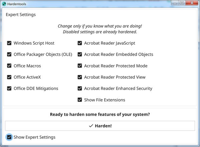Click the 'Ready to harden' prompt text
The width and height of the screenshot is (200, 147).
pos(100,114)
